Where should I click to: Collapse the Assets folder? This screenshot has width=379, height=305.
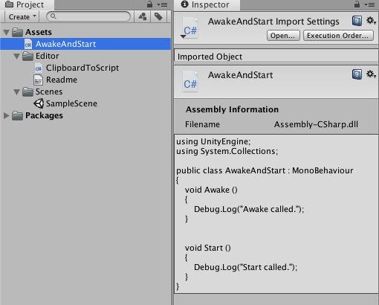click(x=7, y=32)
